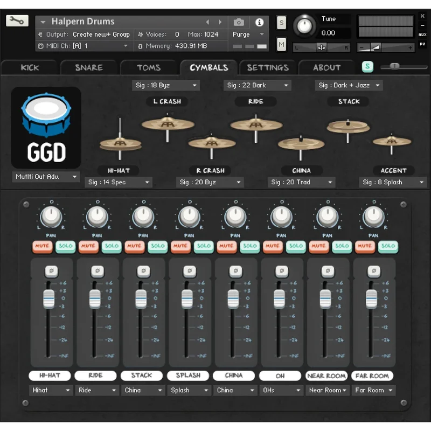Toggle phase invert on Ride channel
The width and height of the screenshot is (431, 431).
[x=98, y=271]
